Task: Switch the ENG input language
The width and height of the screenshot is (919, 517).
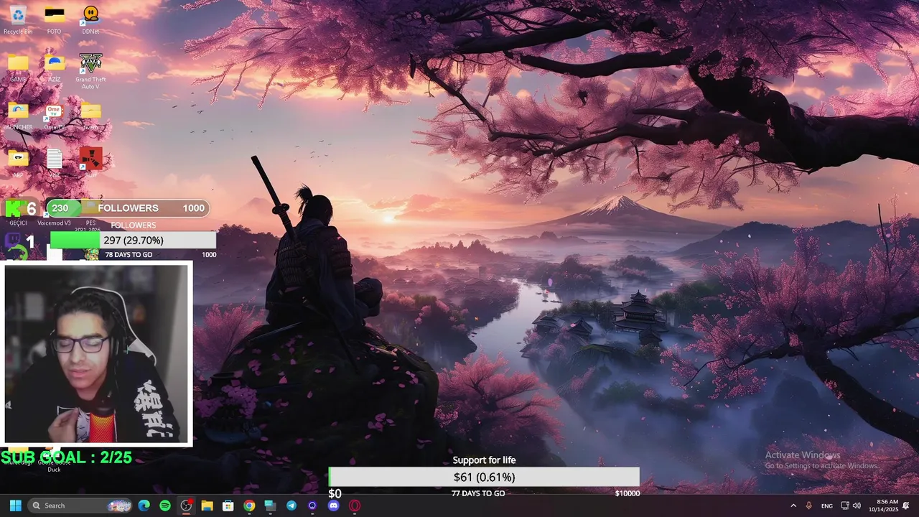Action: tap(827, 506)
